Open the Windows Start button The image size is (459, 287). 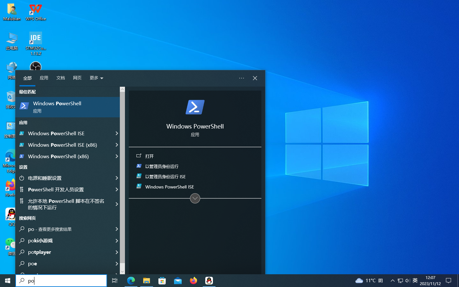8,281
